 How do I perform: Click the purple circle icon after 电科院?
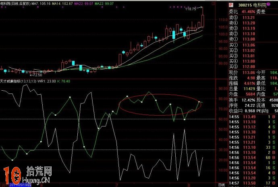point(268,4)
